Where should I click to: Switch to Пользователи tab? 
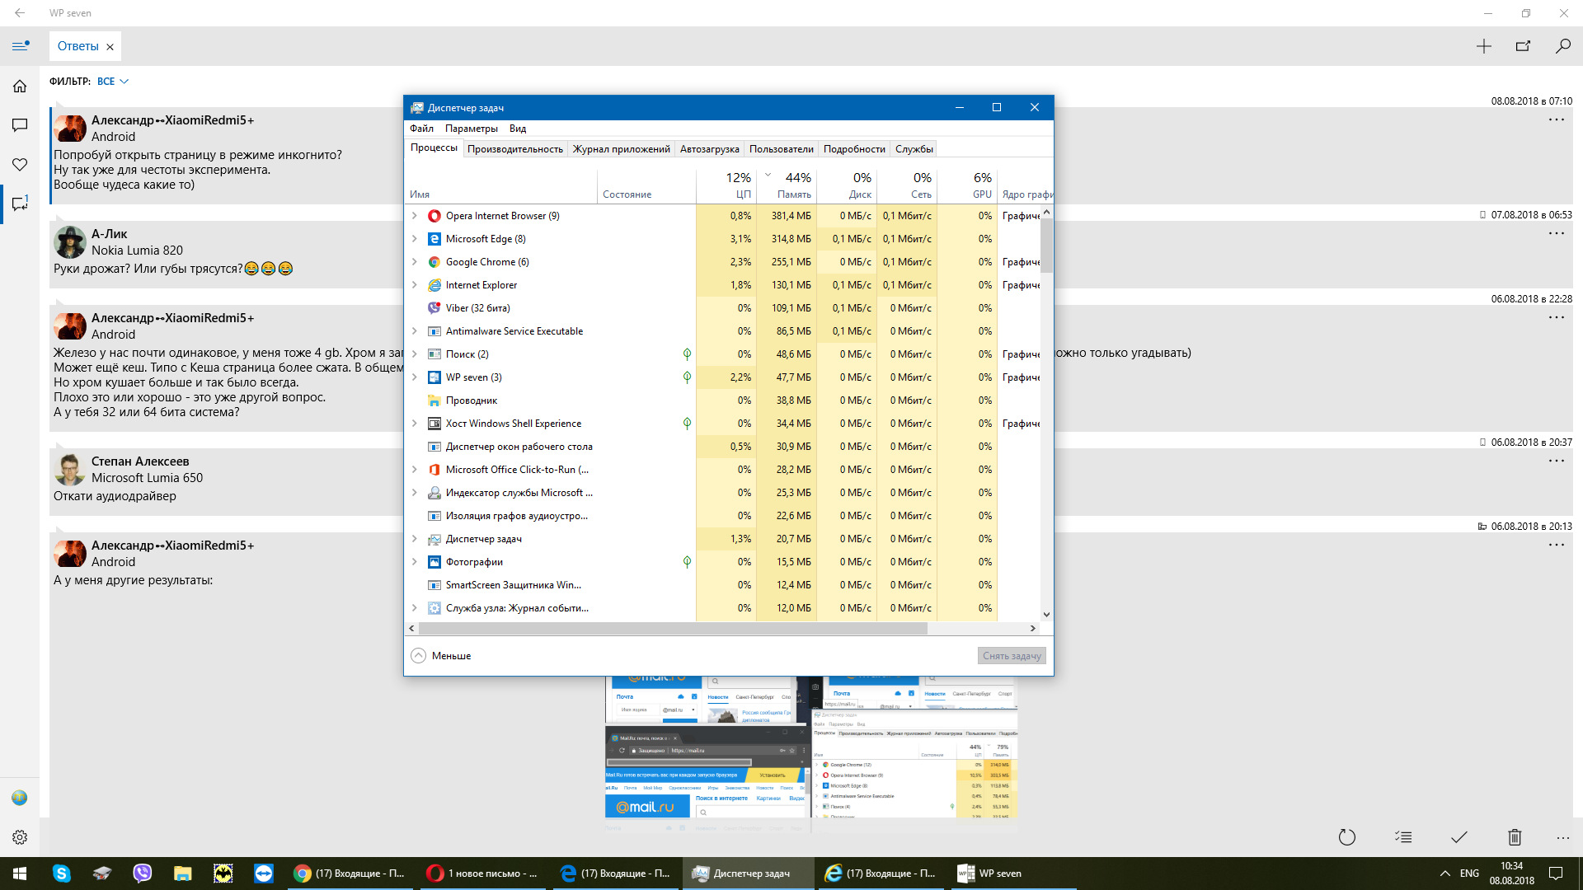point(782,149)
